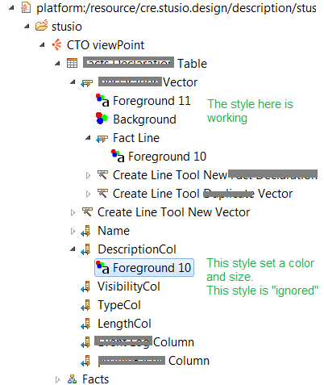Click the Foreground 11 style icon
324x385 pixels.
point(102,100)
